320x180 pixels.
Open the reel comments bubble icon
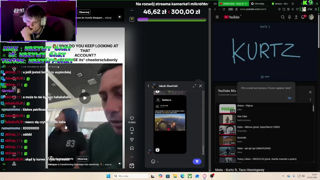[132, 129]
